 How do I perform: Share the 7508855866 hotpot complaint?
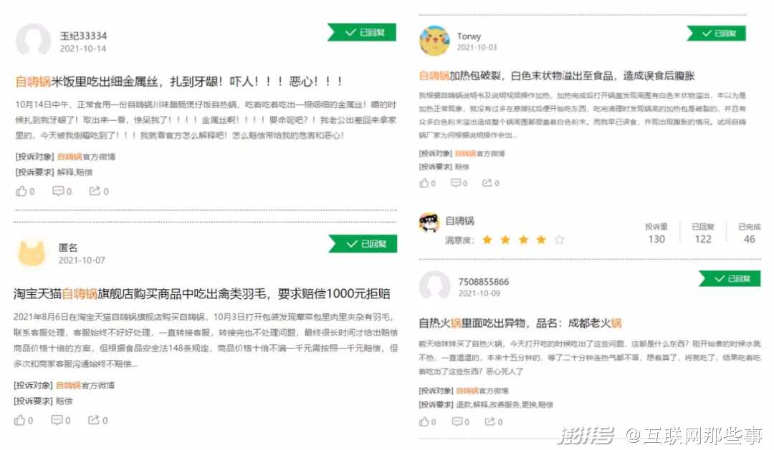[x=489, y=421]
